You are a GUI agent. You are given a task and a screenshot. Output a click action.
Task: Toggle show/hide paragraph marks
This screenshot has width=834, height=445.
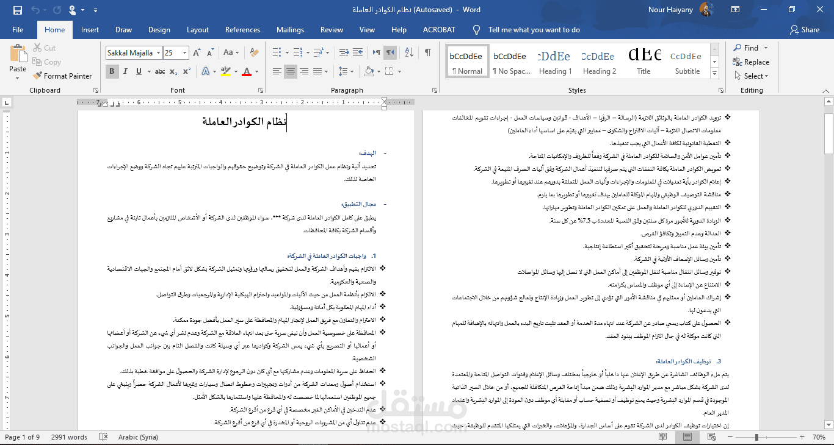click(428, 53)
